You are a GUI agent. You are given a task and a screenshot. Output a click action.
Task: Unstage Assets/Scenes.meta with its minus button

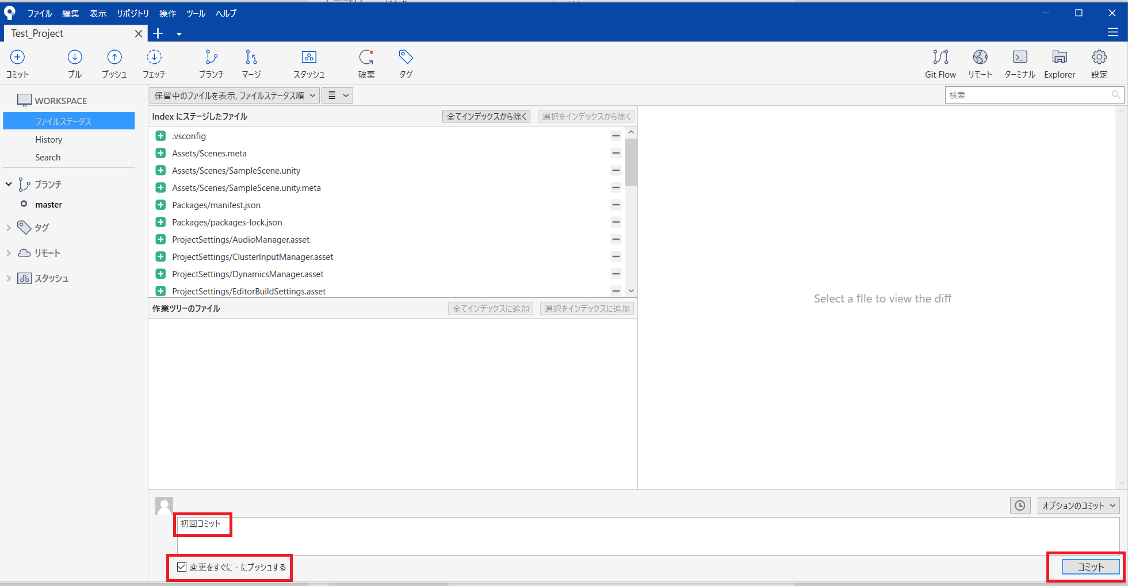(616, 153)
